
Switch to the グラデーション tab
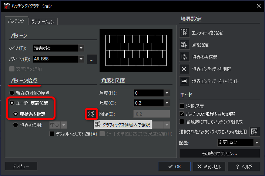click(43, 21)
